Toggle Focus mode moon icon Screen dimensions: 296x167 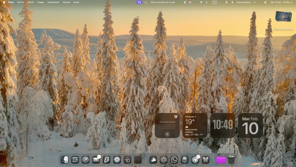146,2
